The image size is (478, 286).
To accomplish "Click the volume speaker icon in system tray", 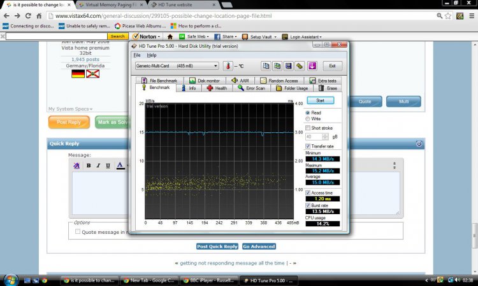I will (458, 280).
